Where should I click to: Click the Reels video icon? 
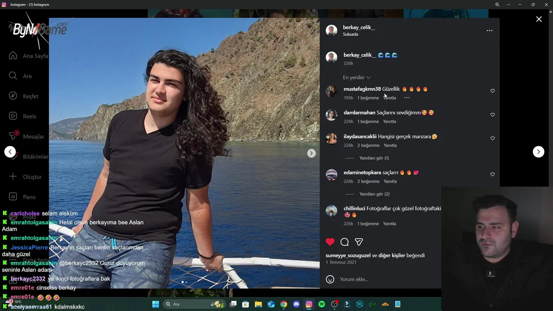coord(13,116)
